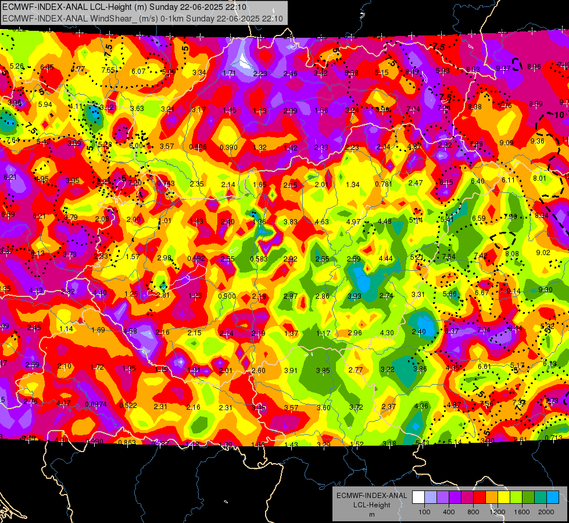
Task: Pick the map value 4.48
Action: (384, 221)
